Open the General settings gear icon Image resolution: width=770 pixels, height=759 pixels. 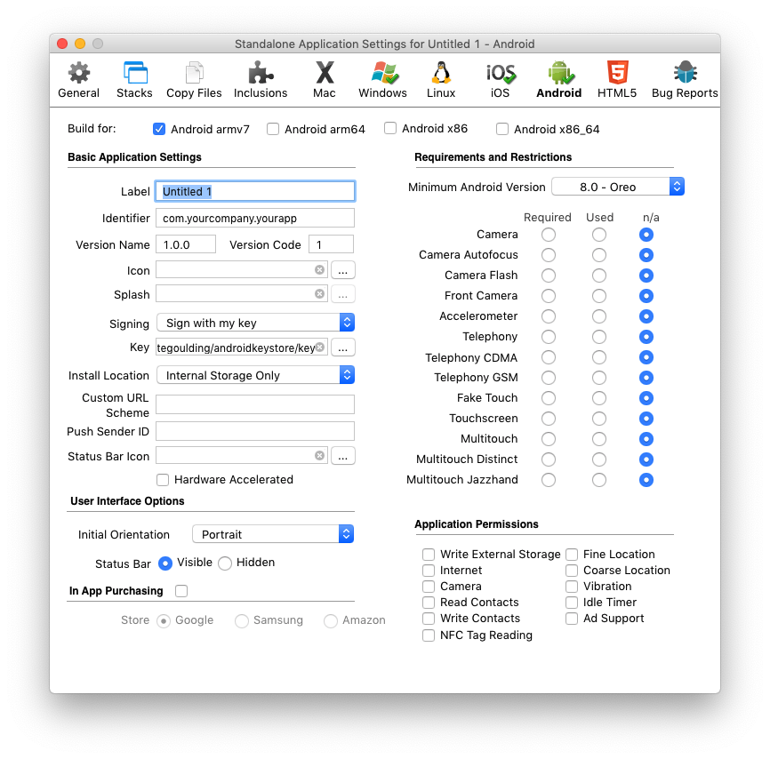78,74
